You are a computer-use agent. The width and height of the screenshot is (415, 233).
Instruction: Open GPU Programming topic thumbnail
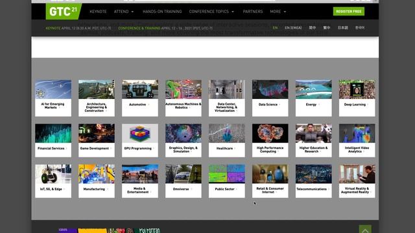(140, 133)
